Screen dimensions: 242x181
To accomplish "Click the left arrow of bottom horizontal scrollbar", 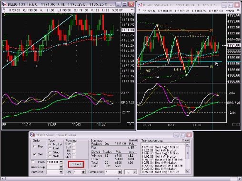I will coord(2,179).
